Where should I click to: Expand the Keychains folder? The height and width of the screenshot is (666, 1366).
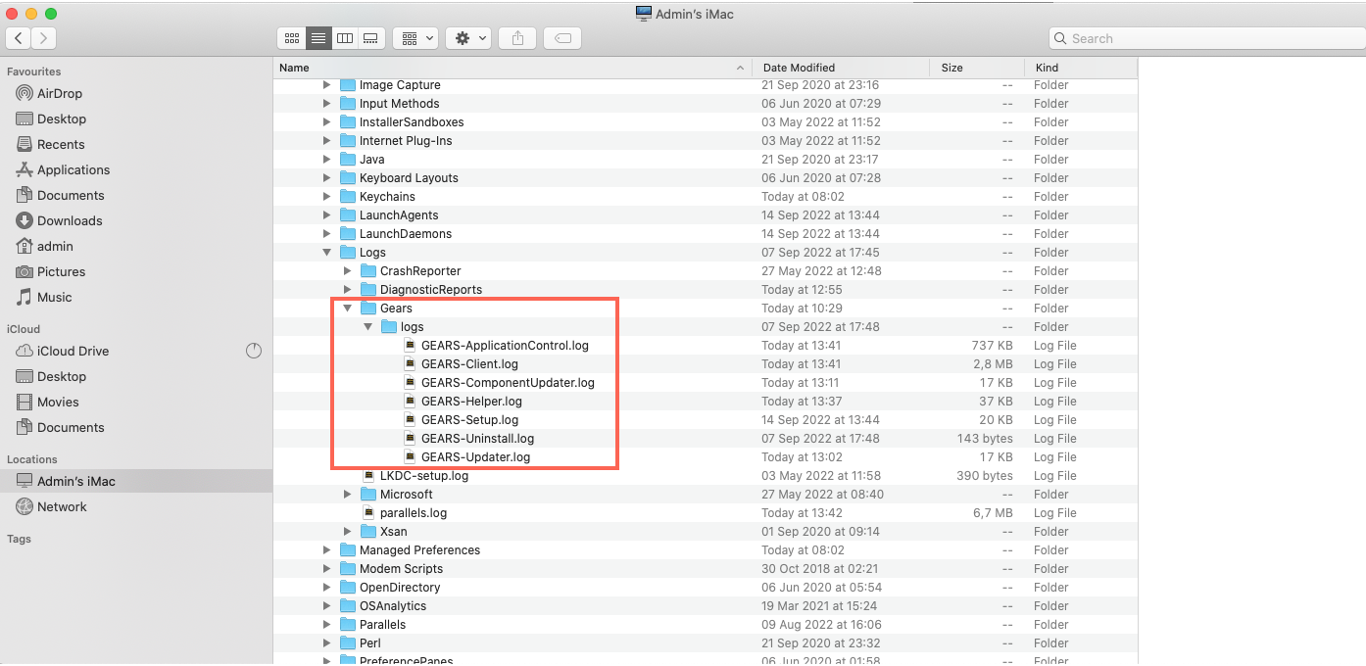click(x=327, y=197)
